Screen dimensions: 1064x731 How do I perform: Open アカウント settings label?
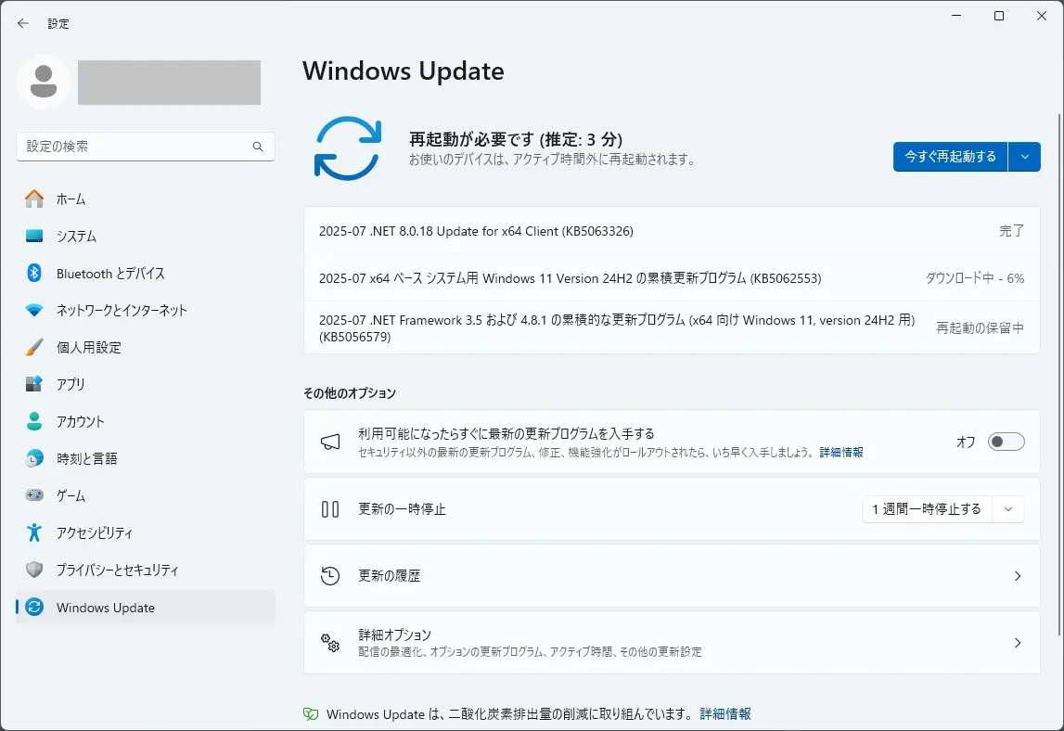80,421
